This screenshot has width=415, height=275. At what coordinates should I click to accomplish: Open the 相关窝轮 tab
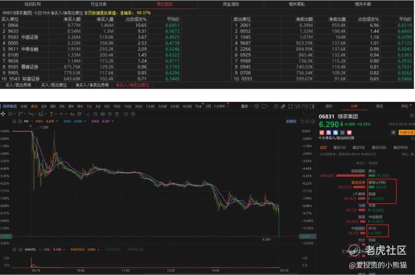297,4
